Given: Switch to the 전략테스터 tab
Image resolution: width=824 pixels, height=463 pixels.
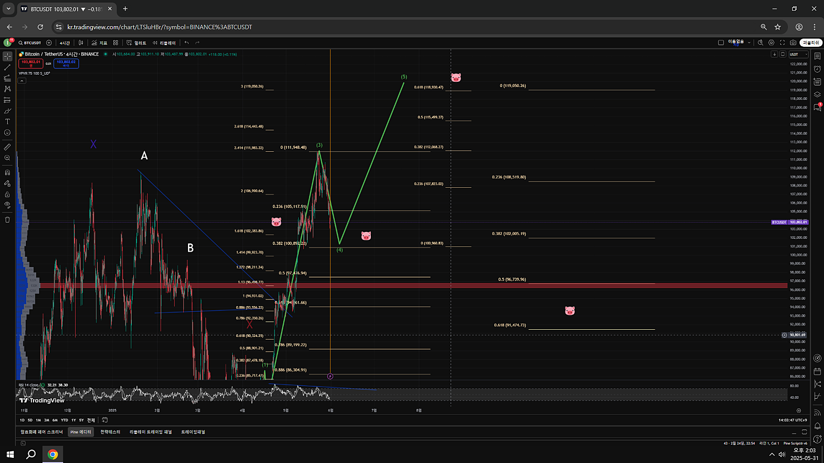Looking at the screenshot, I should tap(110, 432).
